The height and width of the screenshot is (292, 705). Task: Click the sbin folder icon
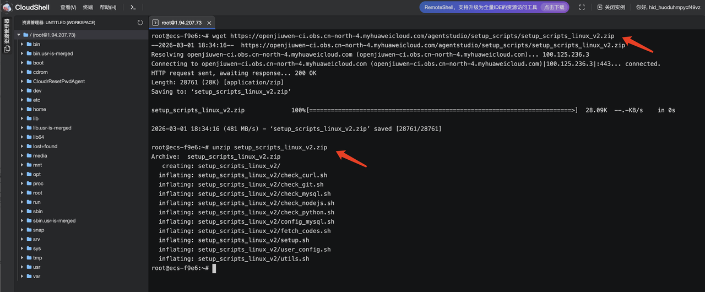click(29, 211)
